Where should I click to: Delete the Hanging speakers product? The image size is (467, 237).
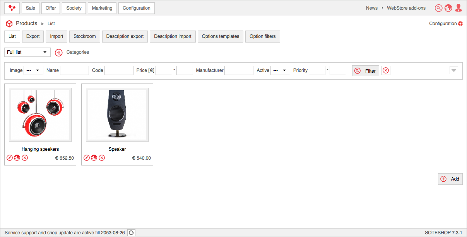25,158
